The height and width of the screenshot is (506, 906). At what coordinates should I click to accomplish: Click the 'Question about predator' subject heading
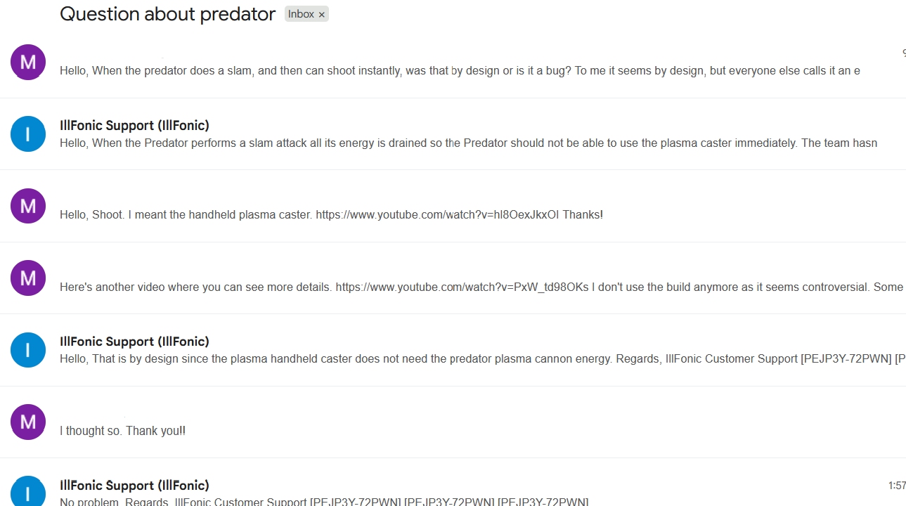tap(167, 14)
